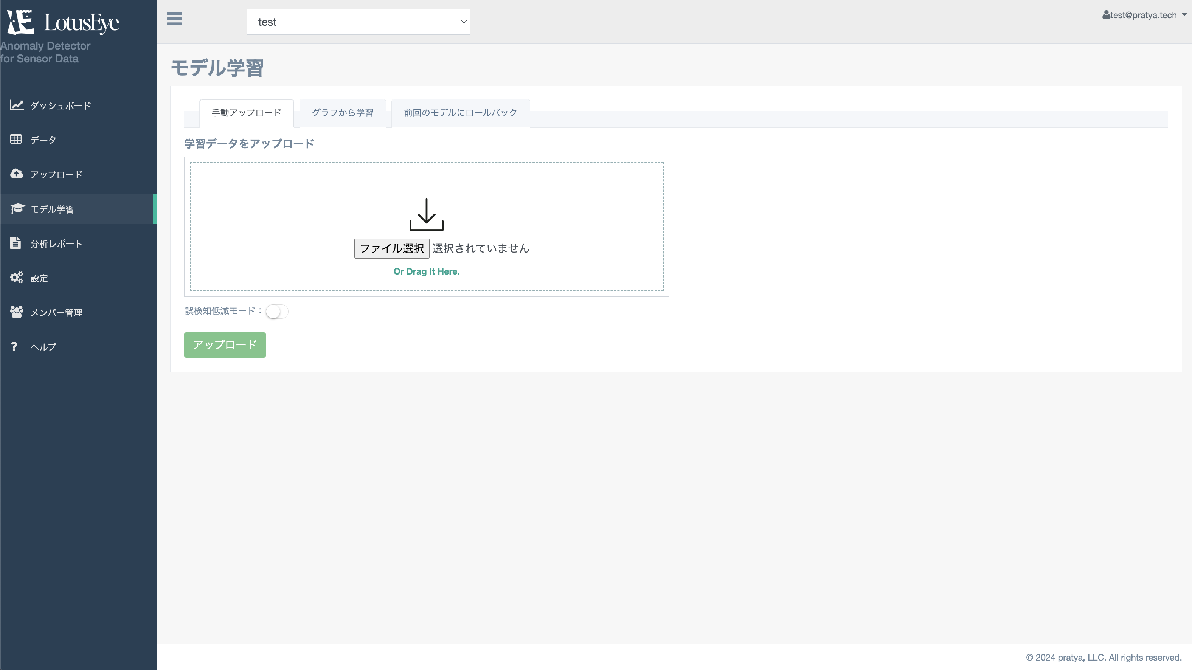Click the 2024 pratya copyright footer text
The image size is (1192, 670).
[x=1104, y=658]
